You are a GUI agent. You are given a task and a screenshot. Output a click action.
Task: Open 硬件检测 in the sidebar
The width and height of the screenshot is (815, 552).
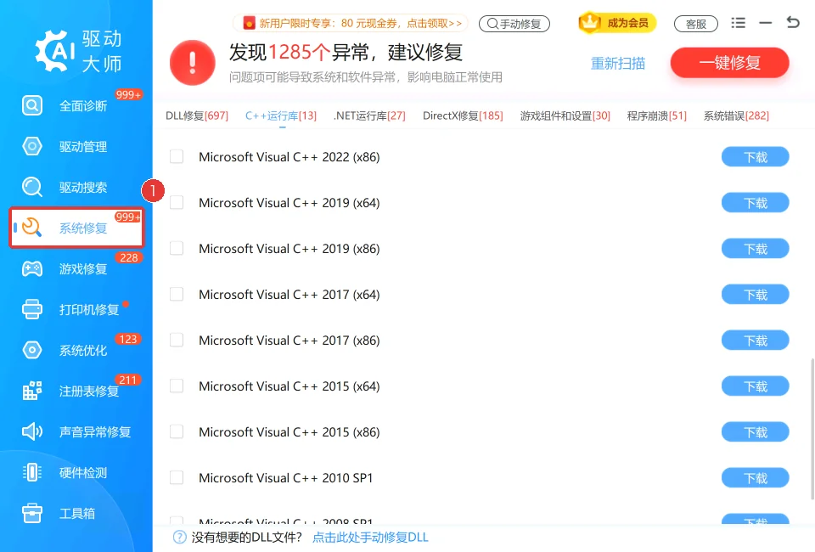tap(76, 472)
